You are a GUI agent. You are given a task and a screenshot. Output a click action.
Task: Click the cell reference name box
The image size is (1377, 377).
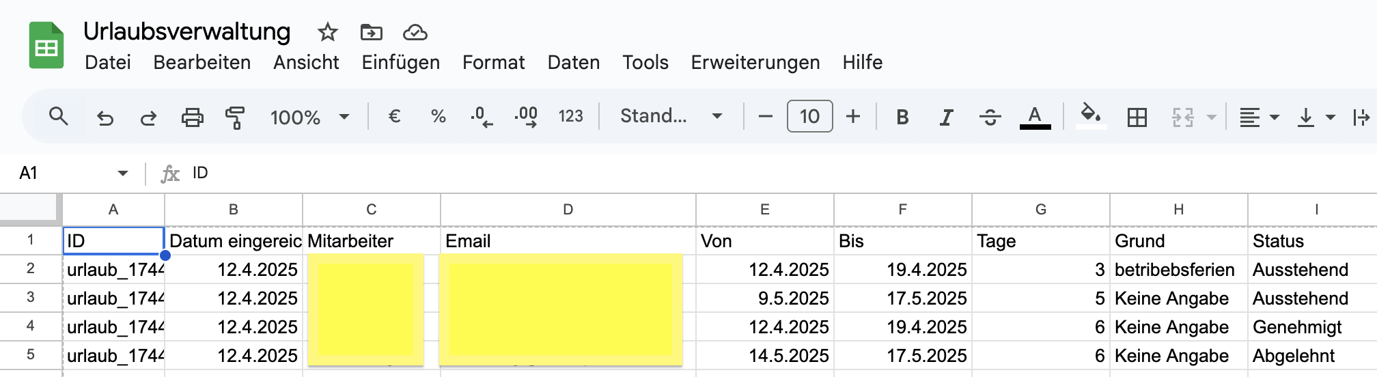[72, 173]
